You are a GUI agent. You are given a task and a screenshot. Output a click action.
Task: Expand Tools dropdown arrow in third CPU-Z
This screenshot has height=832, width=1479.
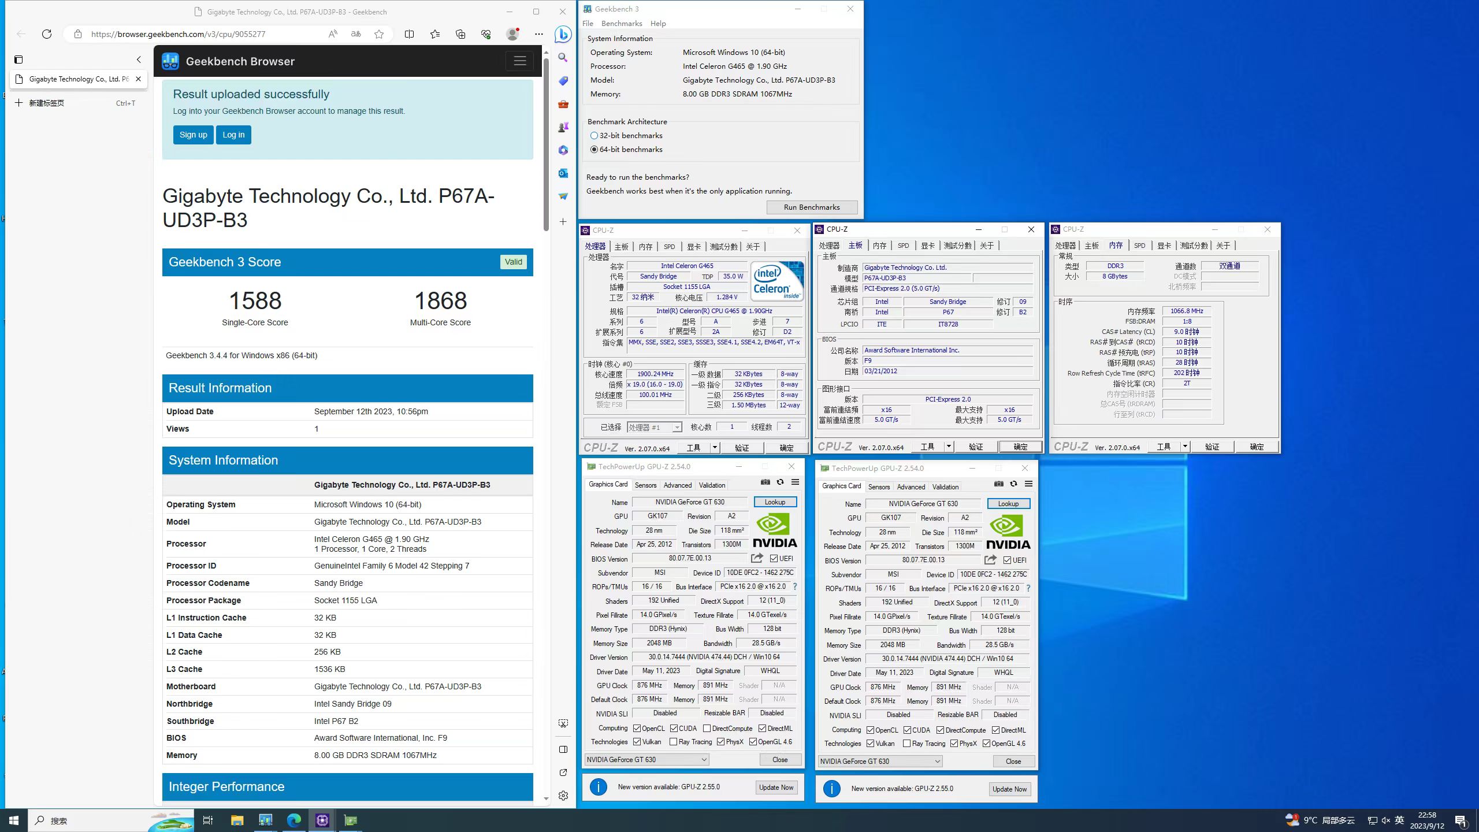click(1184, 447)
